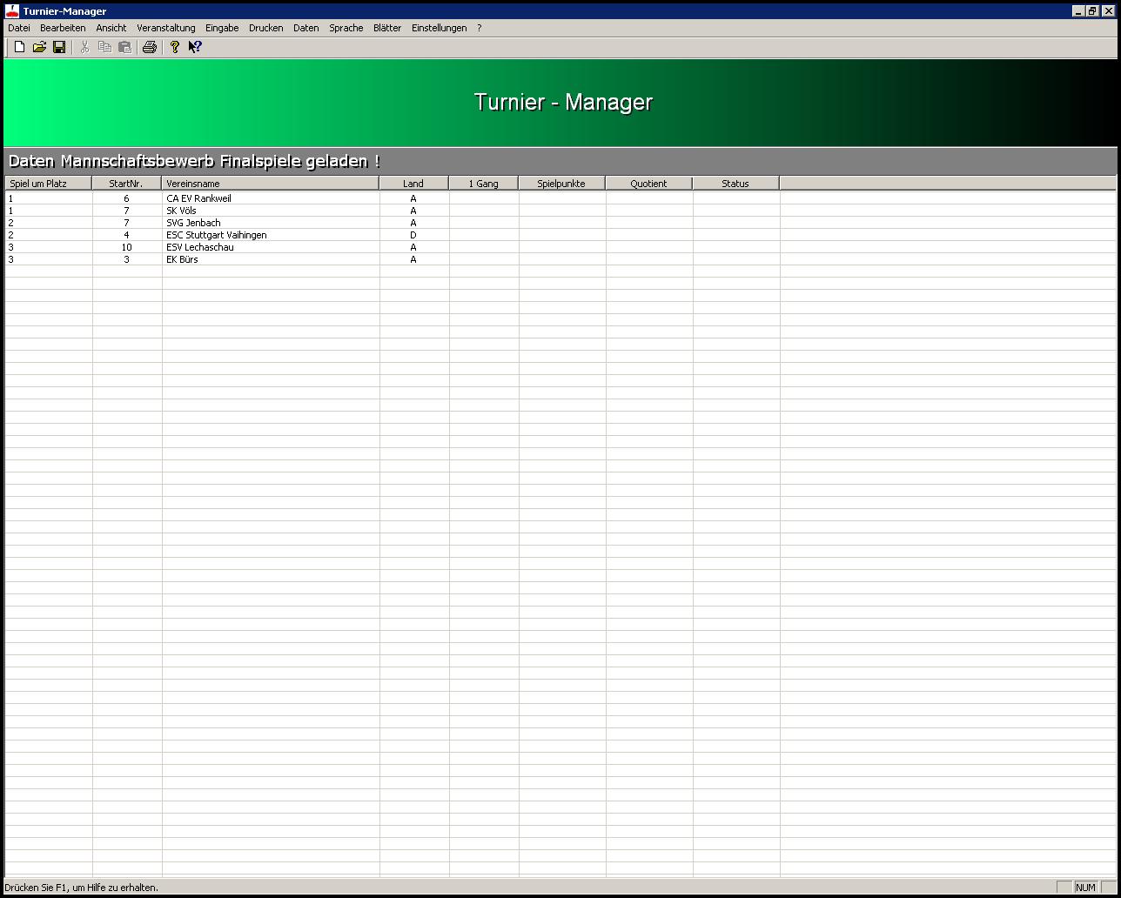Viewport: 1121px width, 898px height.
Task: Open the Veranstaltung menu
Action: (166, 28)
